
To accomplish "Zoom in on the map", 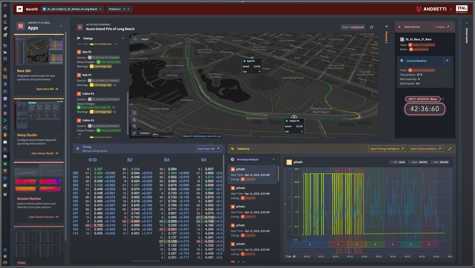I will click(x=134, y=120).
